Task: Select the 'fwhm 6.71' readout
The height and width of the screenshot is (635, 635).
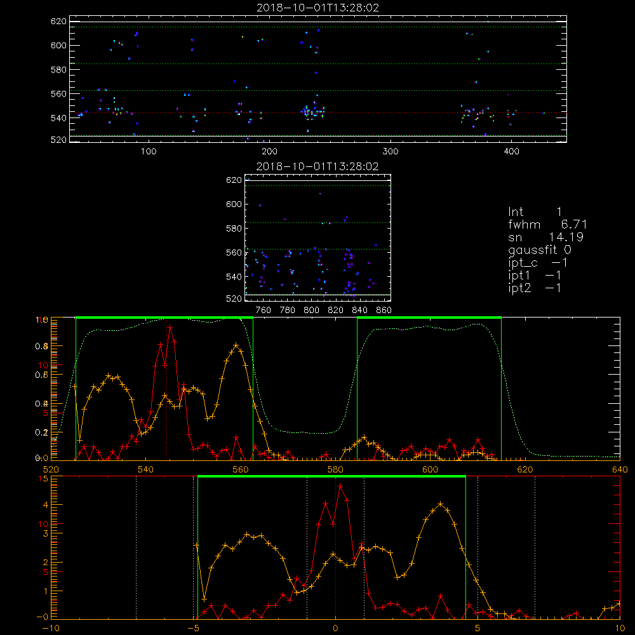Action: (547, 224)
